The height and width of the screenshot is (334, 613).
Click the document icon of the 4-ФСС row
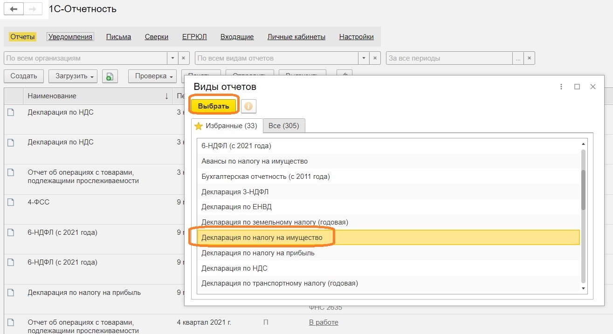(11, 202)
